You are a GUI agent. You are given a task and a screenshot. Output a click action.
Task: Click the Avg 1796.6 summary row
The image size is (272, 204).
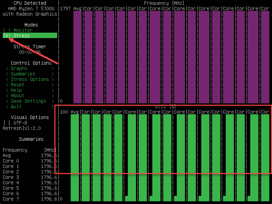pos(30,155)
